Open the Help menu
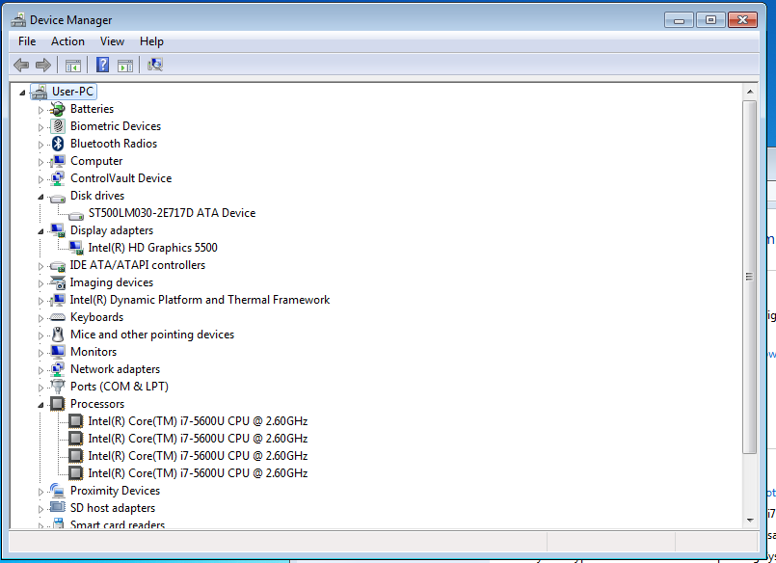776x563 pixels. [151, 41]
